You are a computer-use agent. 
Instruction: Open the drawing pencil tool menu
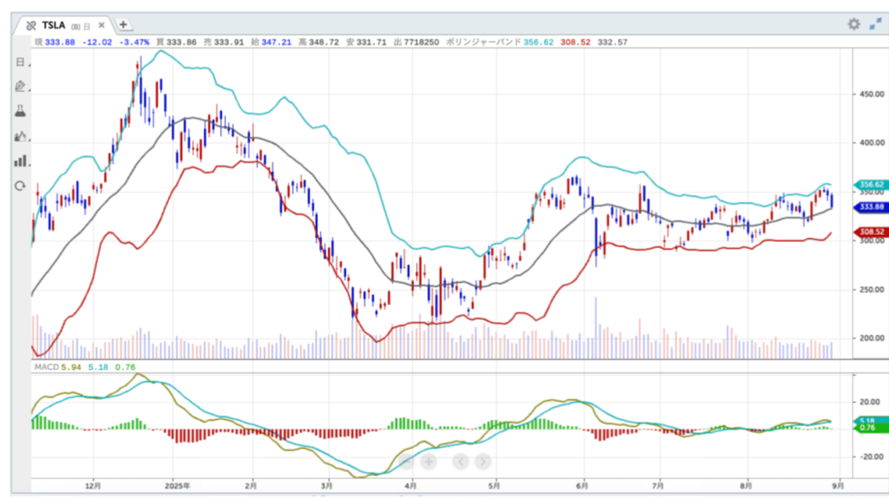click(x=20, y=86)
